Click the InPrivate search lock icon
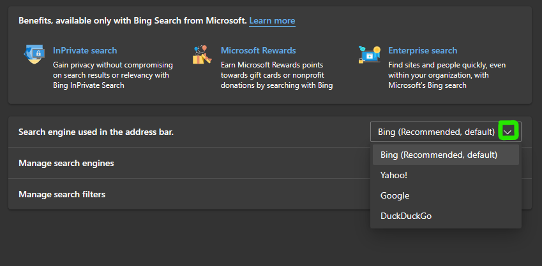The height and width of the screenshot is (266, 542). pyautogui.click(x=34, y=55)
